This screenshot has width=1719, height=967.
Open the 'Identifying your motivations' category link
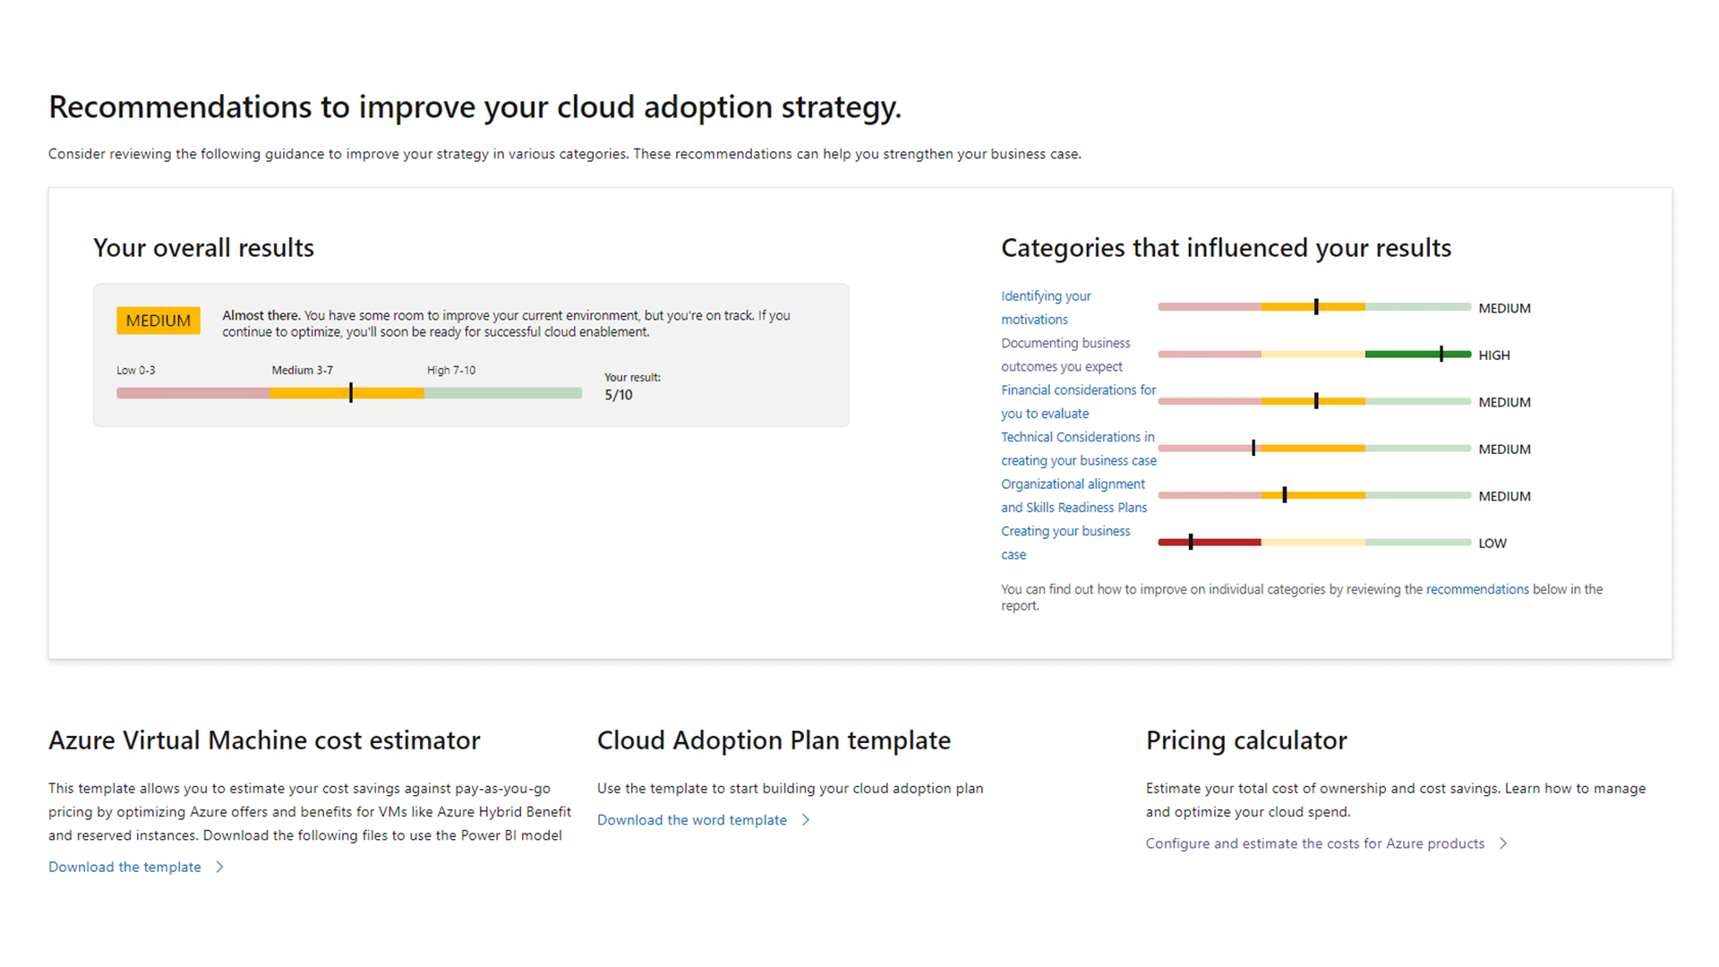[x=1045, y=296]
